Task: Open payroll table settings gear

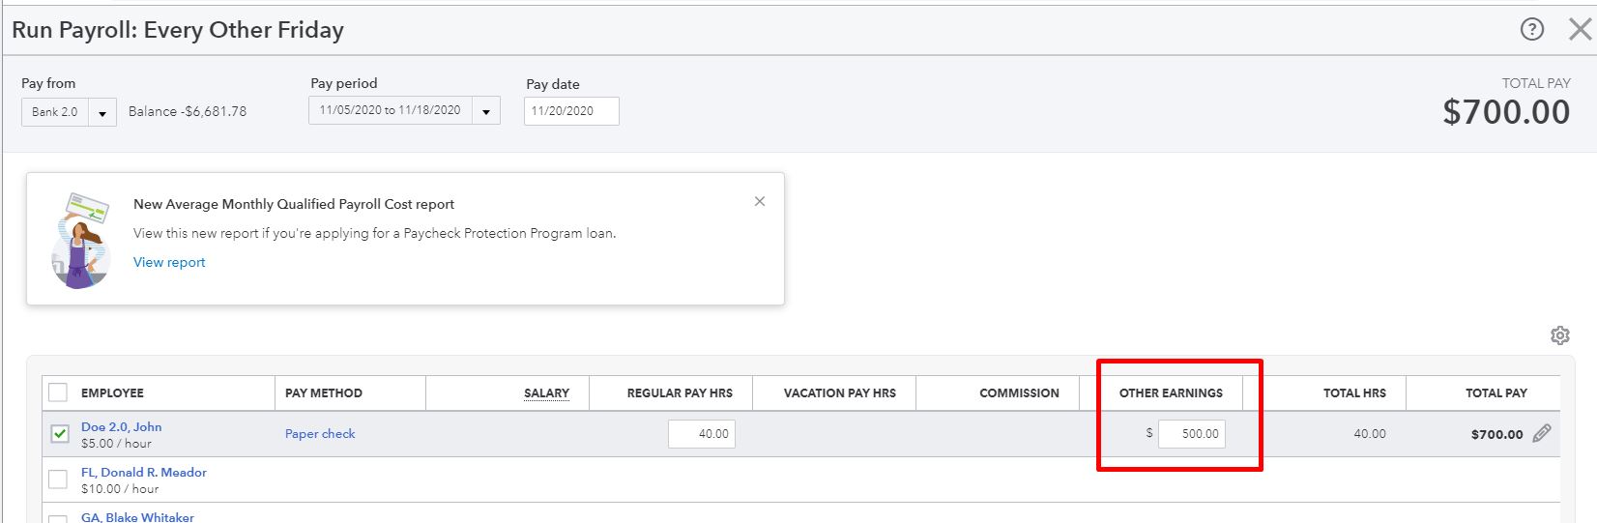Action: click(1559, 335)
